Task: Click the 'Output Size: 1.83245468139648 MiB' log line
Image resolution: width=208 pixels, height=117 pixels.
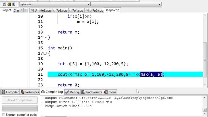Action: tap(77, 102)
